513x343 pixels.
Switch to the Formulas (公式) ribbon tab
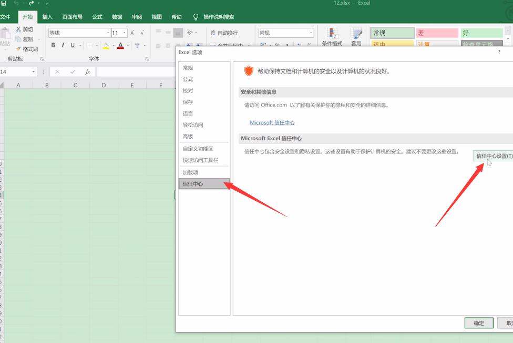(97, 17)
